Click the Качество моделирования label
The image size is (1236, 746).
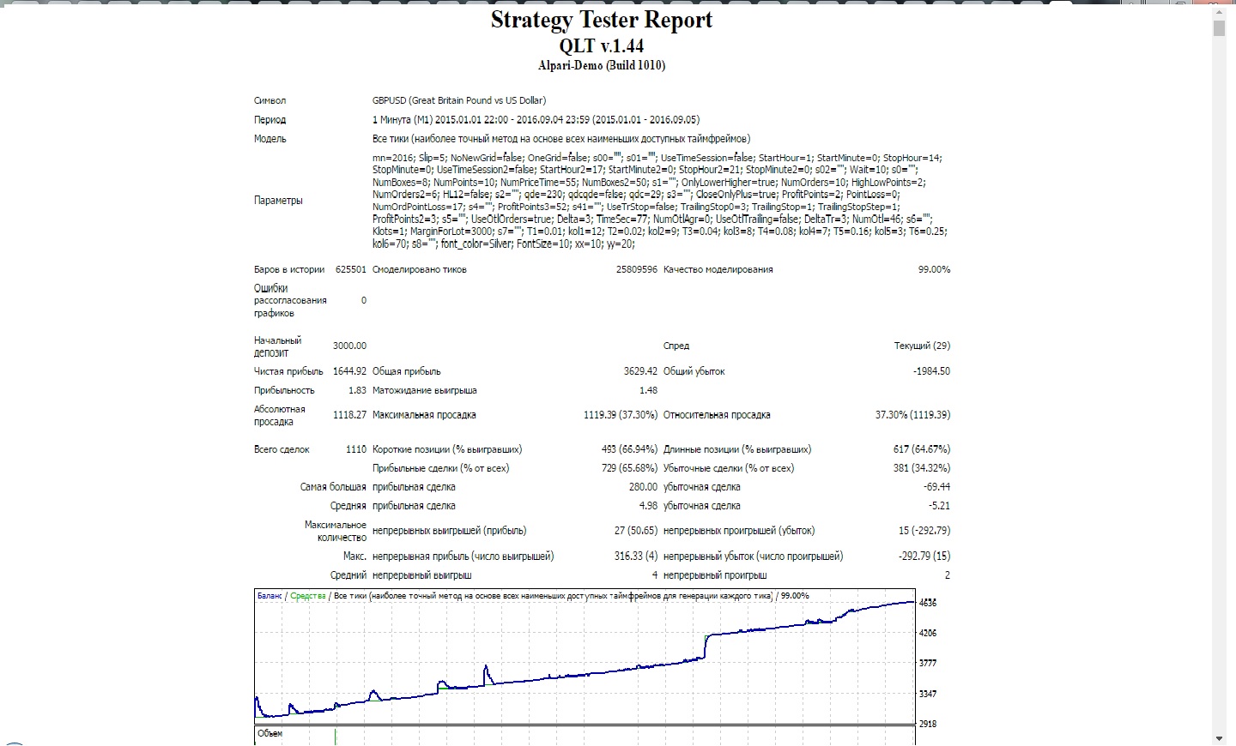point(718,269)
